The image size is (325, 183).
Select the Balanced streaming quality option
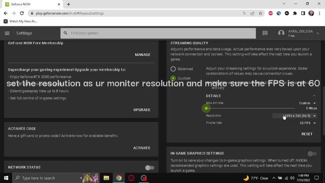point(173,69)
